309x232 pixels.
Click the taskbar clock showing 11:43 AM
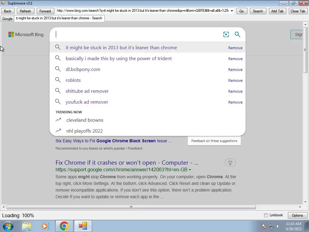[x=294, y=226]
